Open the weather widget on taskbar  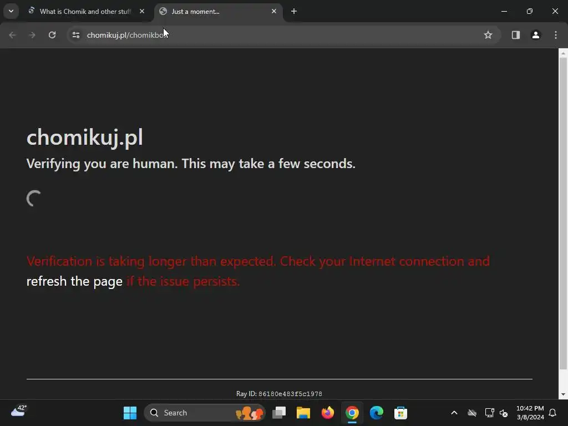coord(18,411)
